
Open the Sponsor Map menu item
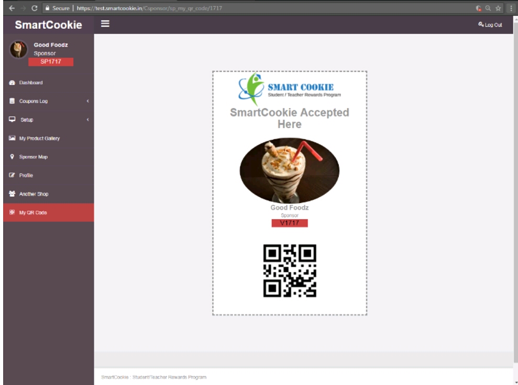(x=34, y=157)
